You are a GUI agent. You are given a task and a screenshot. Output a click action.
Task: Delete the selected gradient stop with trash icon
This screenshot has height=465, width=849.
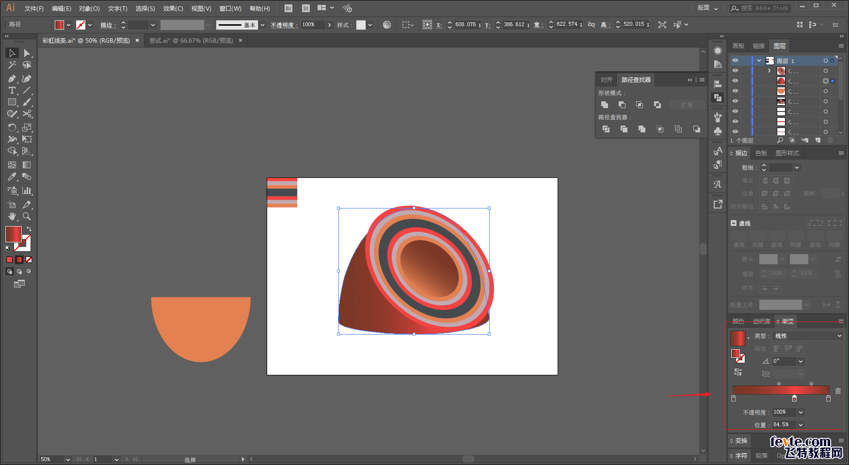click(x=838, y=391)
